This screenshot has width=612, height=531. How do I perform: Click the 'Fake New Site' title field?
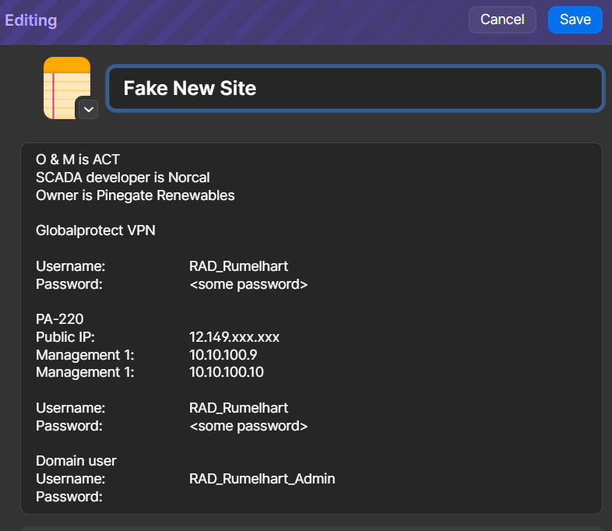(355, 88)
